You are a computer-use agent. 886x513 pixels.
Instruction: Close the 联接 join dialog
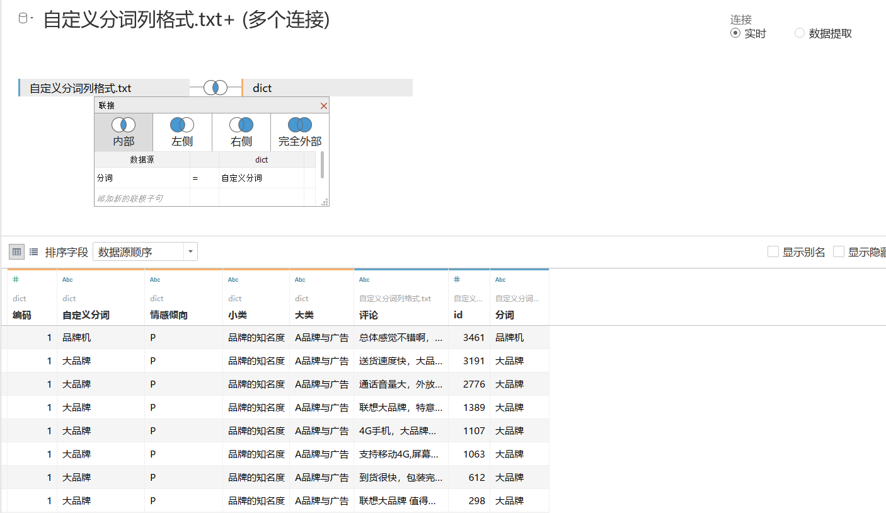pos(324,106)
